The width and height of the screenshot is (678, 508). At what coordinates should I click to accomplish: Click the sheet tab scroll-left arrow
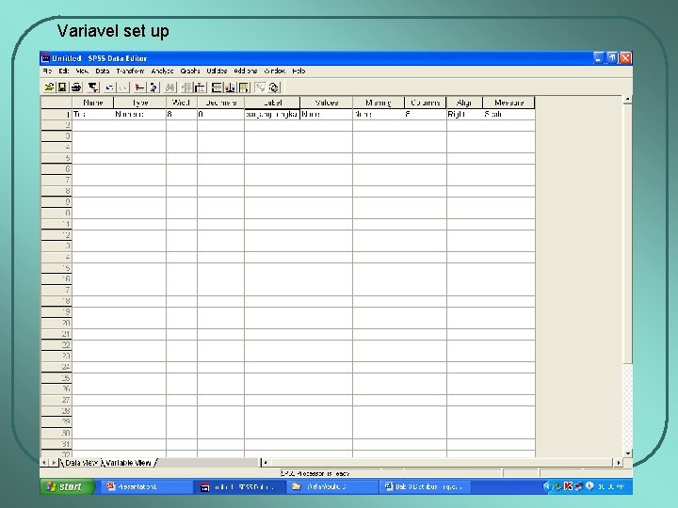pos(44,463)
